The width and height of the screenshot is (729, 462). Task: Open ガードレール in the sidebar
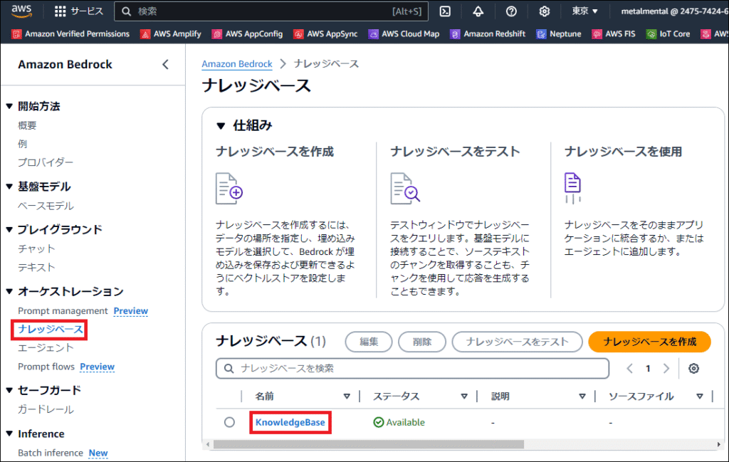coord(46,409)
